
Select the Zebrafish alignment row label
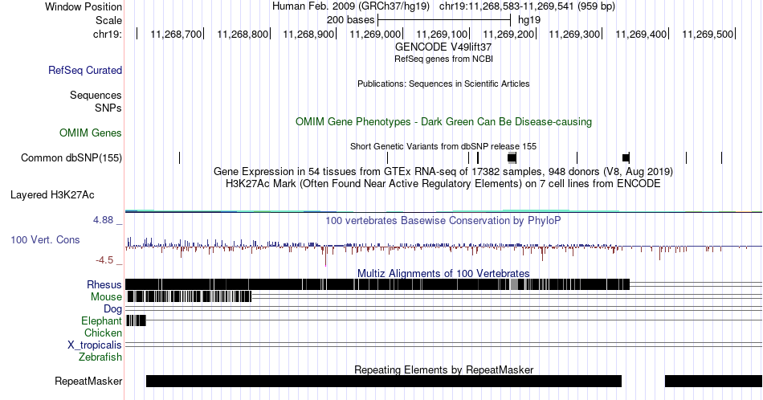(x=100, y=357)
